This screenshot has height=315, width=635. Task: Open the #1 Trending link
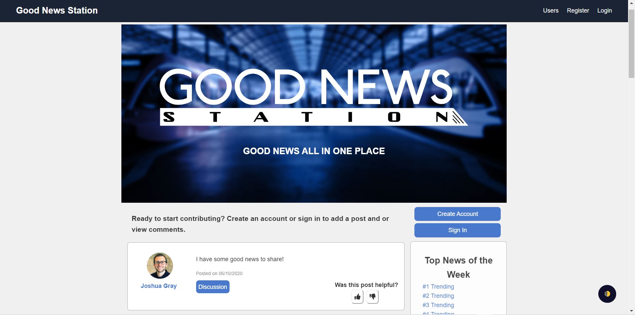point(438,287)
